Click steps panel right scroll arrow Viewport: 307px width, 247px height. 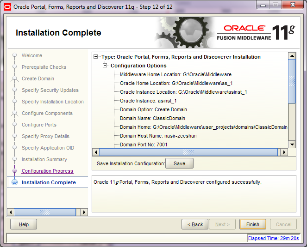click(84, 212)
